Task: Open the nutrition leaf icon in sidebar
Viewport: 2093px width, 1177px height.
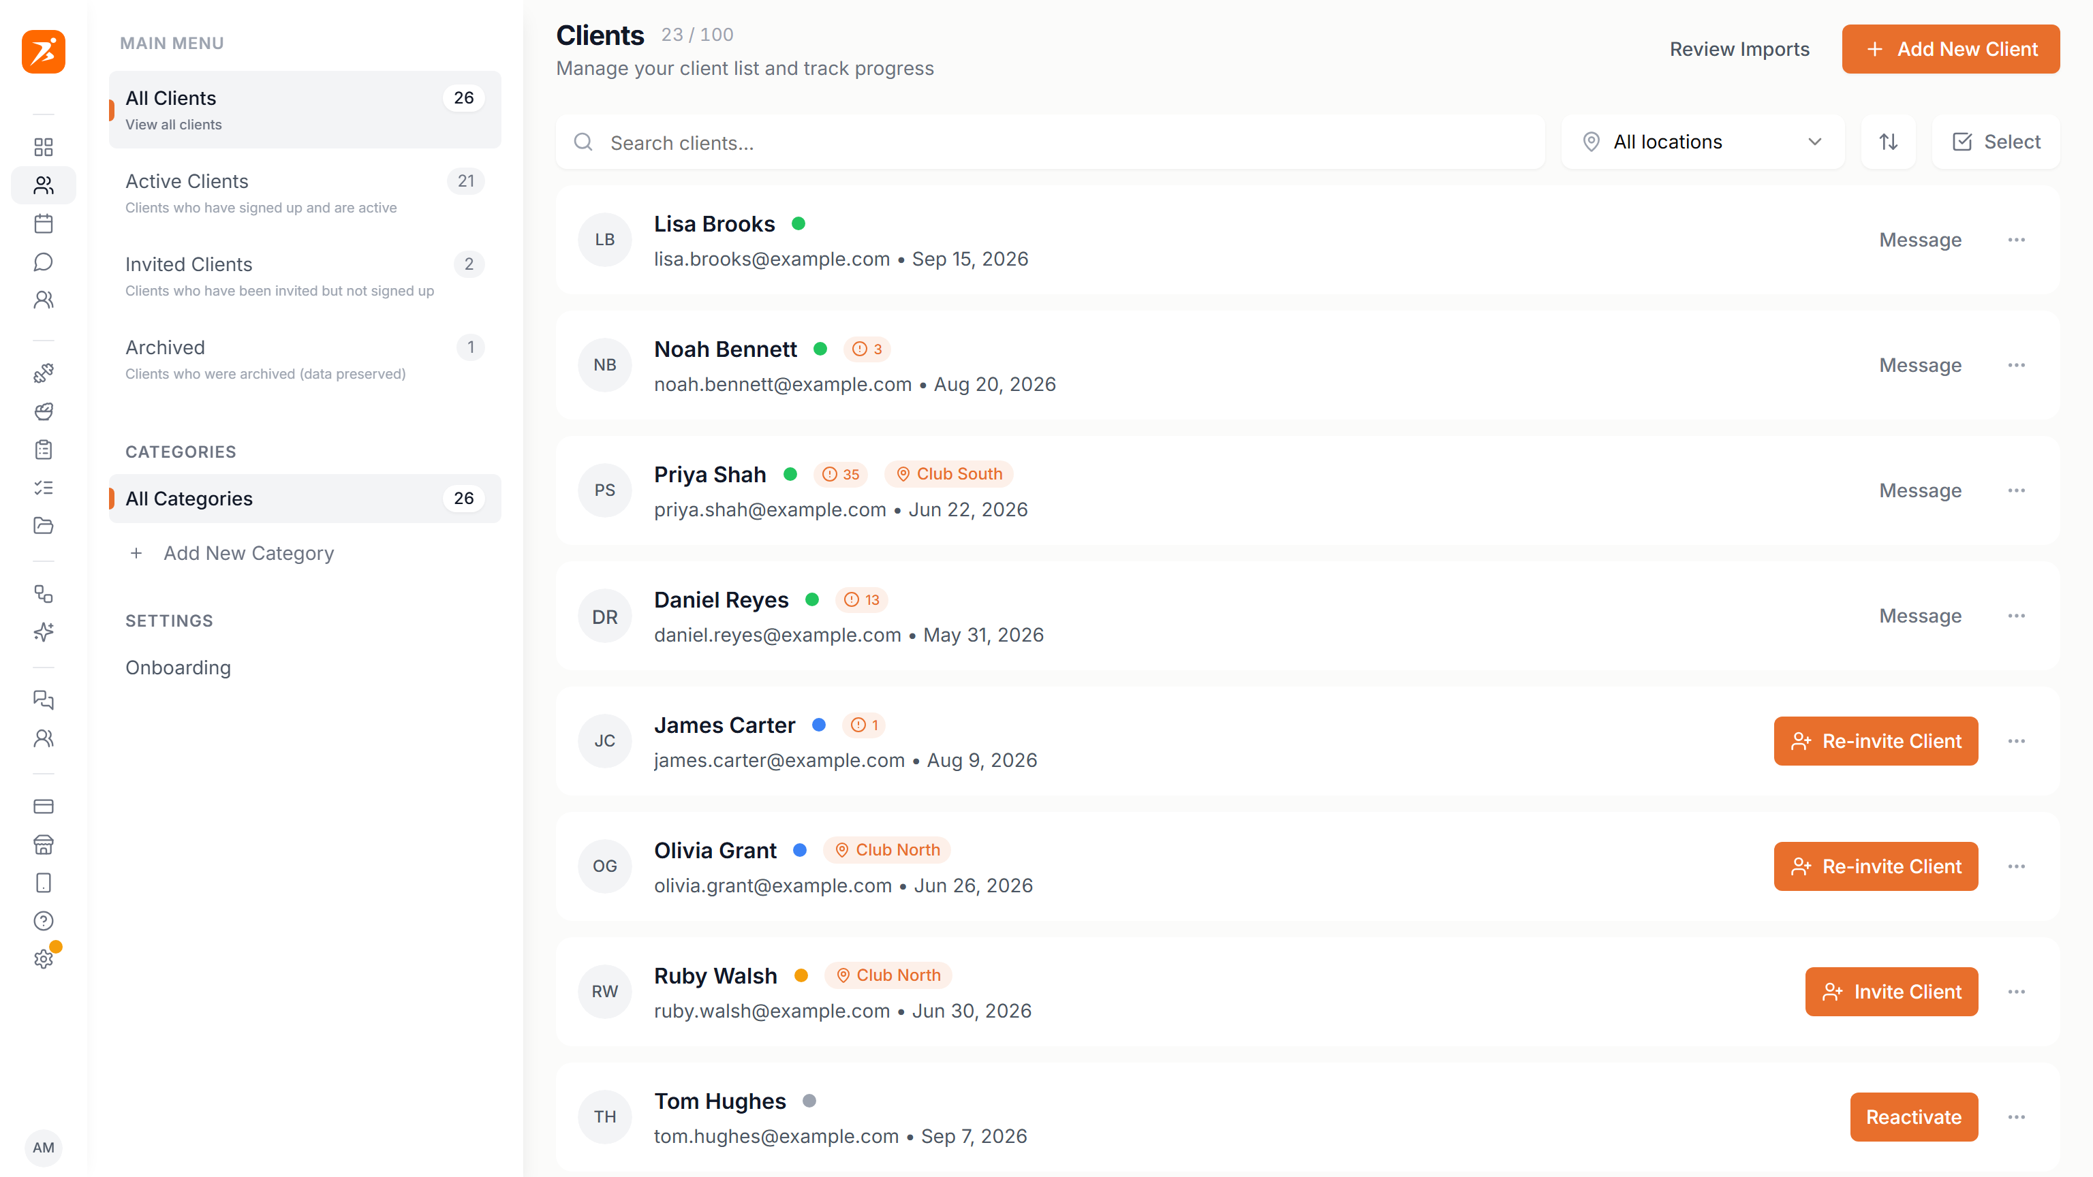Action: point(43,411)
